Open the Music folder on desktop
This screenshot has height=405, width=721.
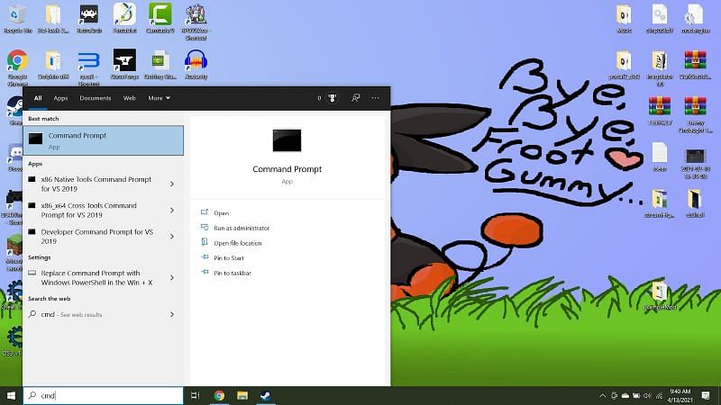click(624, 16)
